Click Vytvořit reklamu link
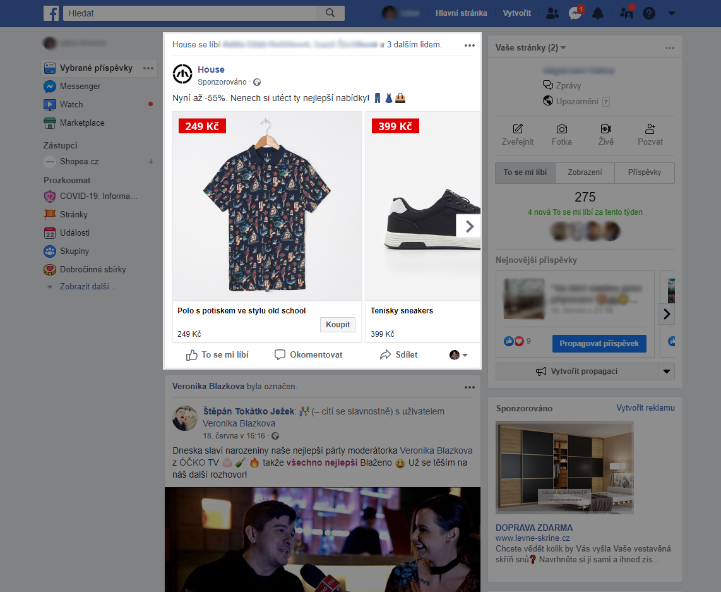The height and width of the screenshot is (592, 721). coord(646,408)
